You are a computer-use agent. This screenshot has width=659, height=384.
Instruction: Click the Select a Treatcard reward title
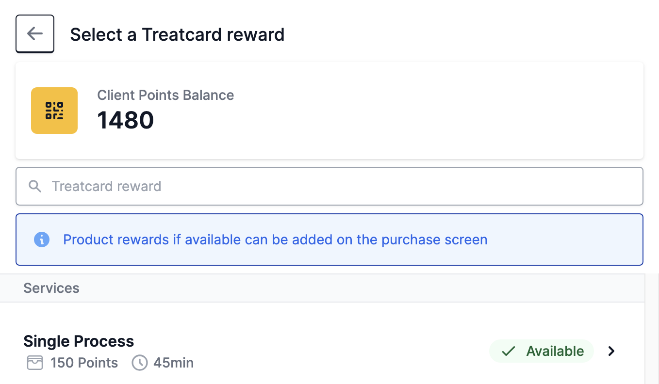coord(177,34)
